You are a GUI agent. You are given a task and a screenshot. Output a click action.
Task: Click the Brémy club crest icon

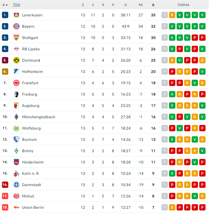coord(16,151)
